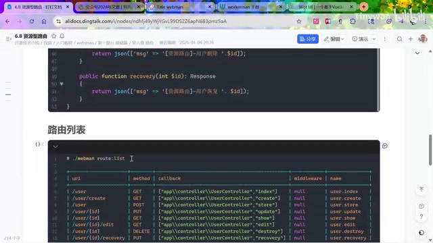The height and width of the screenshot is (243, 433).
Task: Click the user.index name cell
Action: [x=344, y=192]
